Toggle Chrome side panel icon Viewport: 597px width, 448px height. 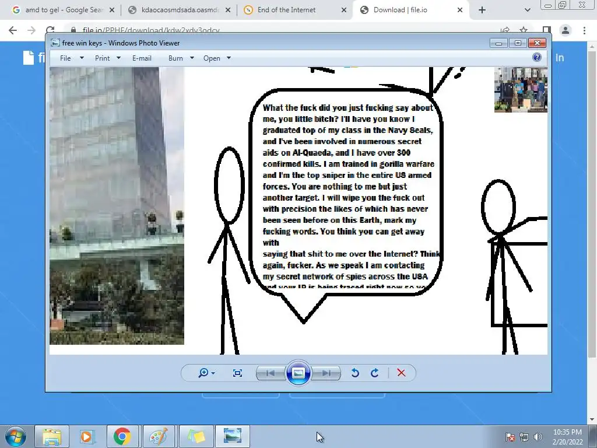[x=547, y=30]
